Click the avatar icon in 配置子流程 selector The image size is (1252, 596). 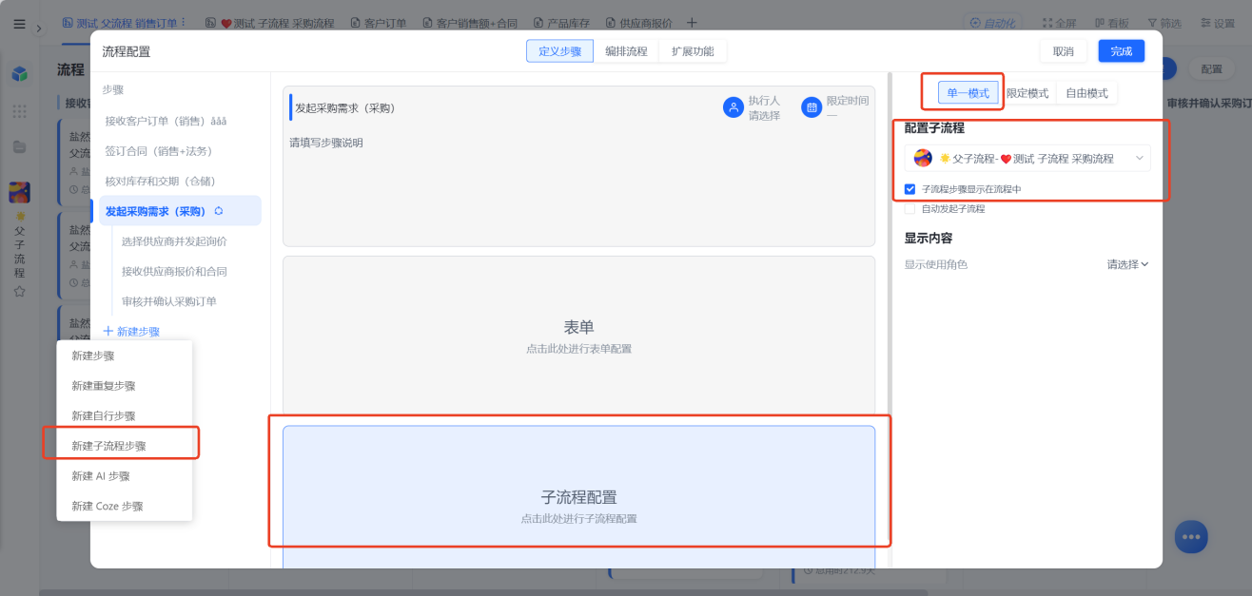(923, 158)
